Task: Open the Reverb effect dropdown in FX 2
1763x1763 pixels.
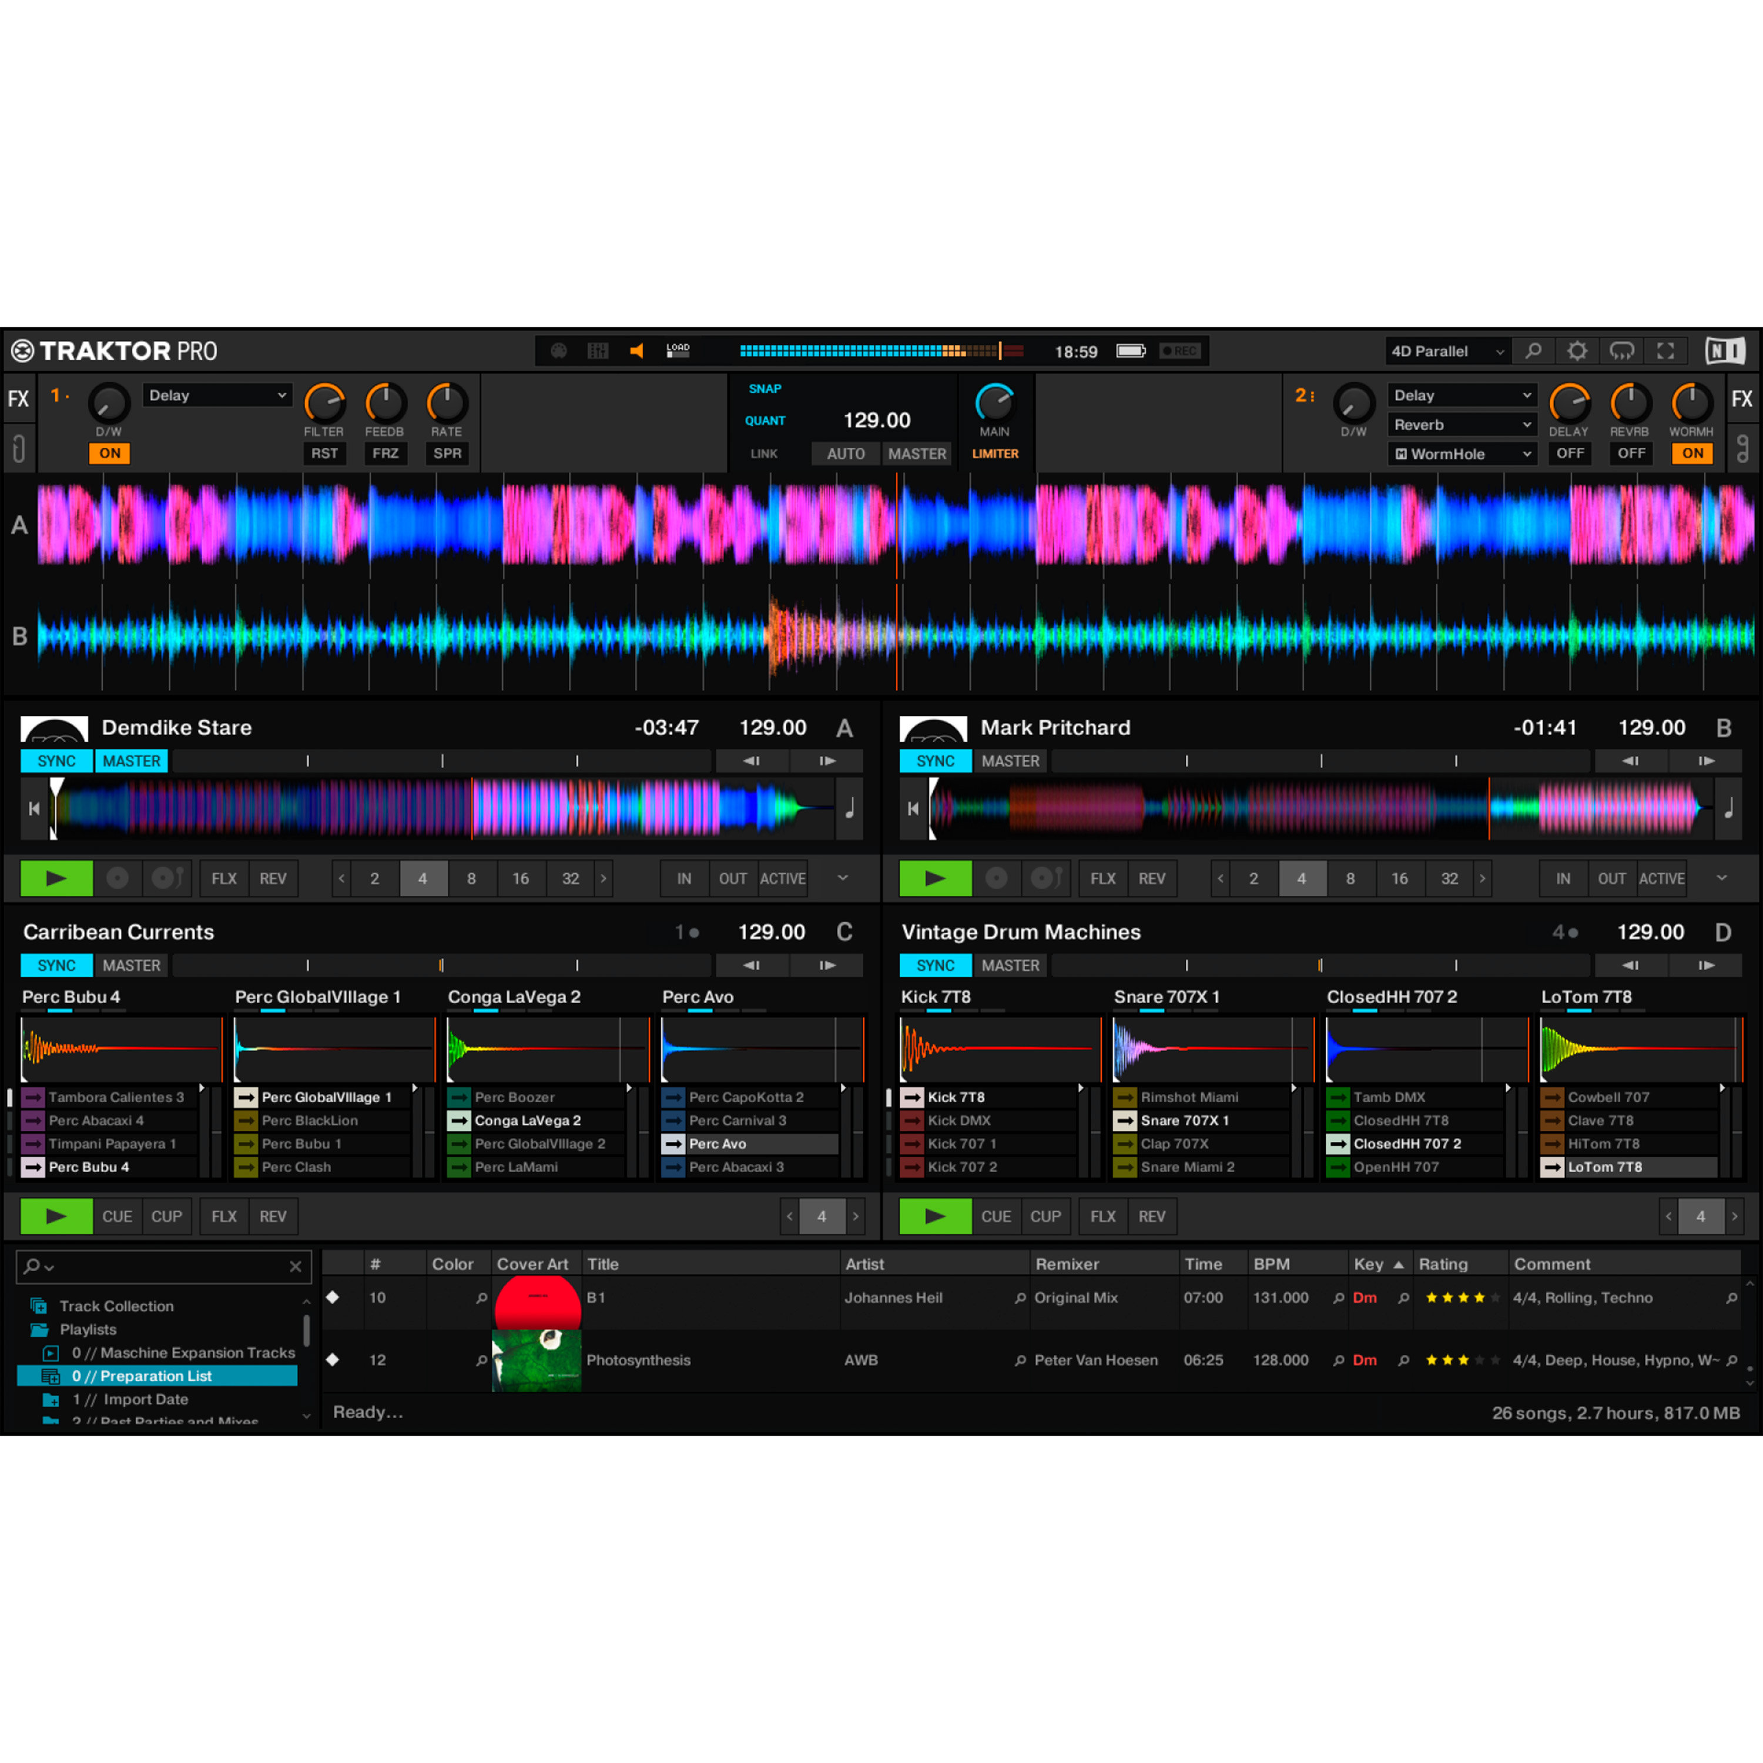Action: [x=1462, y=424]
